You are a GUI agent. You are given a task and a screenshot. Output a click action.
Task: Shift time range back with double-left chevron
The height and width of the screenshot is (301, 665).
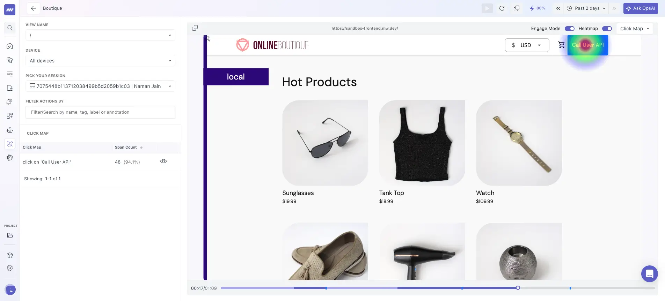pyautogui.click(x=558, y=8)
